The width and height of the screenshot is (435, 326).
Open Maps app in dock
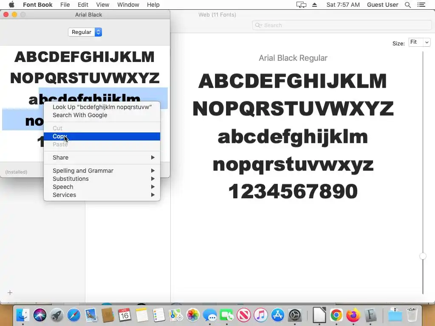[x=175, y=315]
